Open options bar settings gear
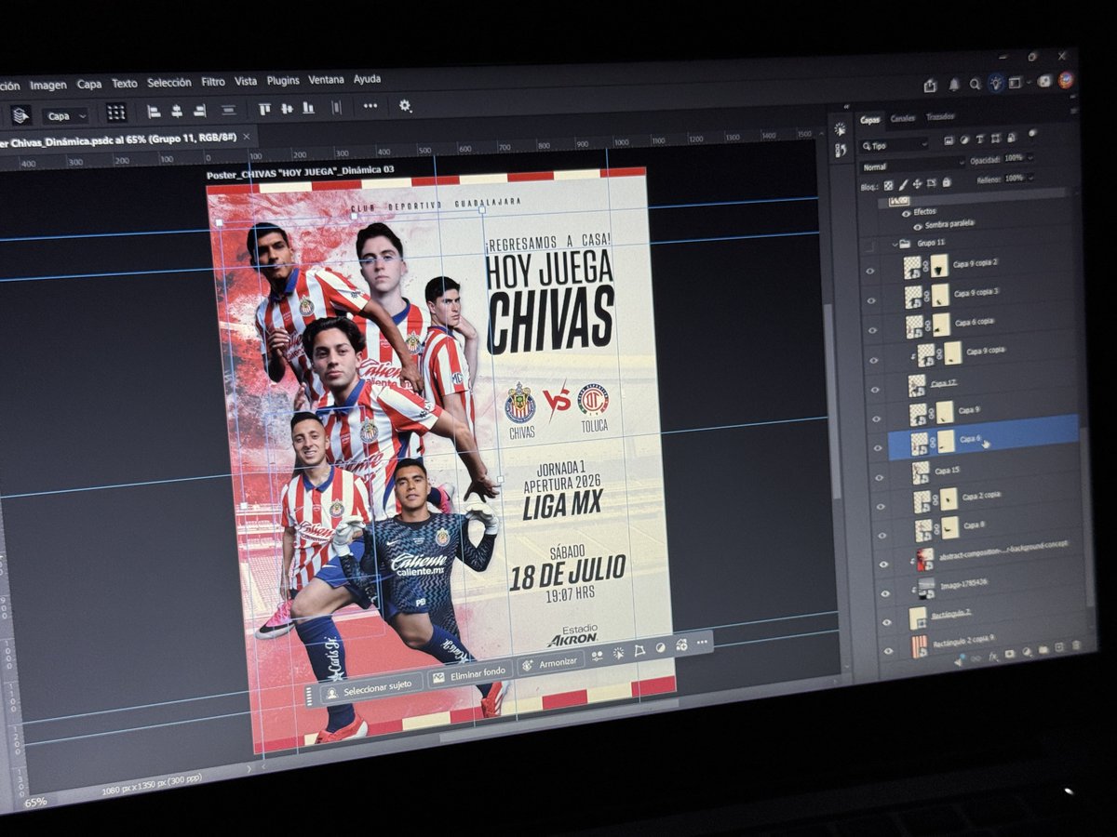Image resolution: width=1117 pixels, height=837 pixels. [405, 105]
